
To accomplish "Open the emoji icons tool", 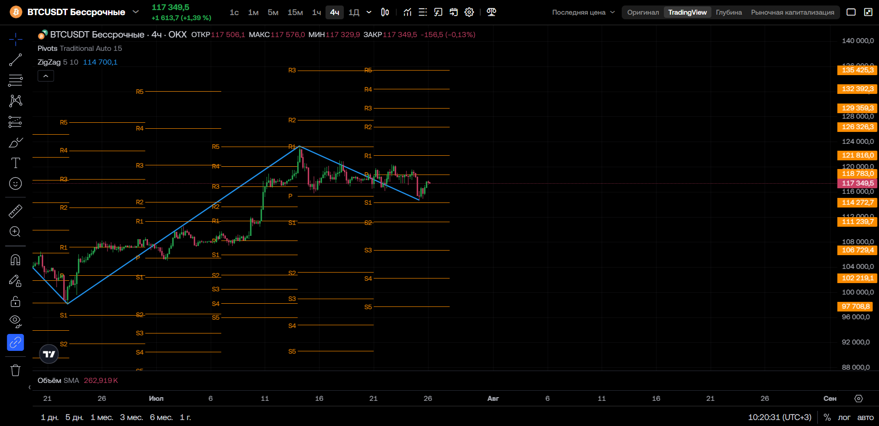I will click(x=16, y=184).
